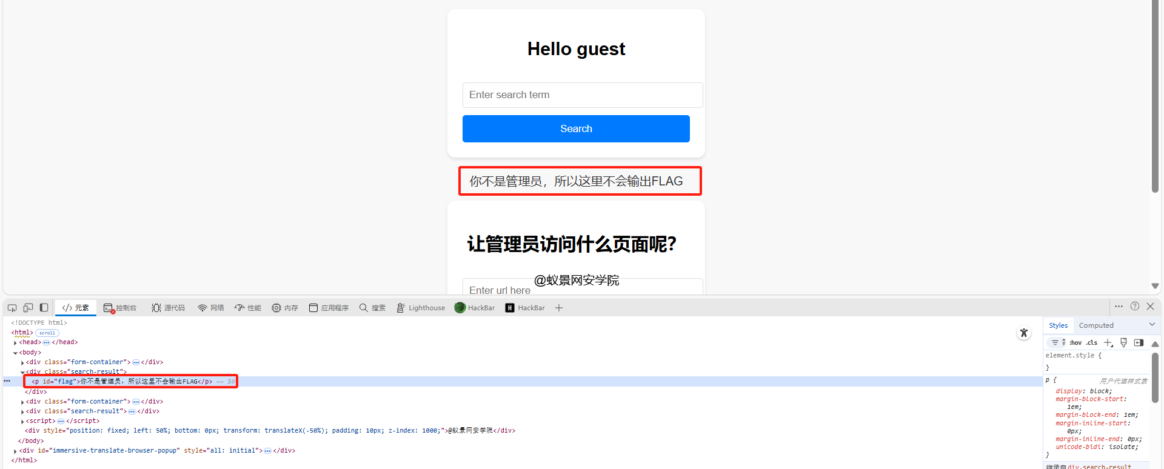This screenshot has height=469, width=1164.
Task: Open DevTools help question mark icon
Action: [1135, 307]
